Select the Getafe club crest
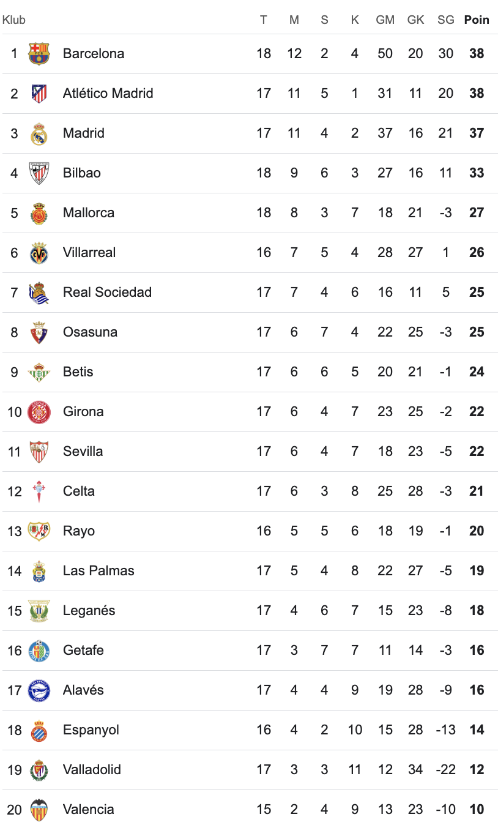The width and height of the screenshot is (498, 836). [x=39, y=651]
